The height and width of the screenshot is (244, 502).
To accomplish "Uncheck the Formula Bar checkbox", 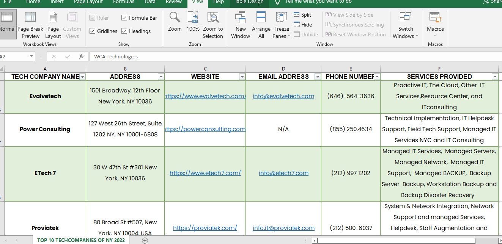I will point(124,18).
